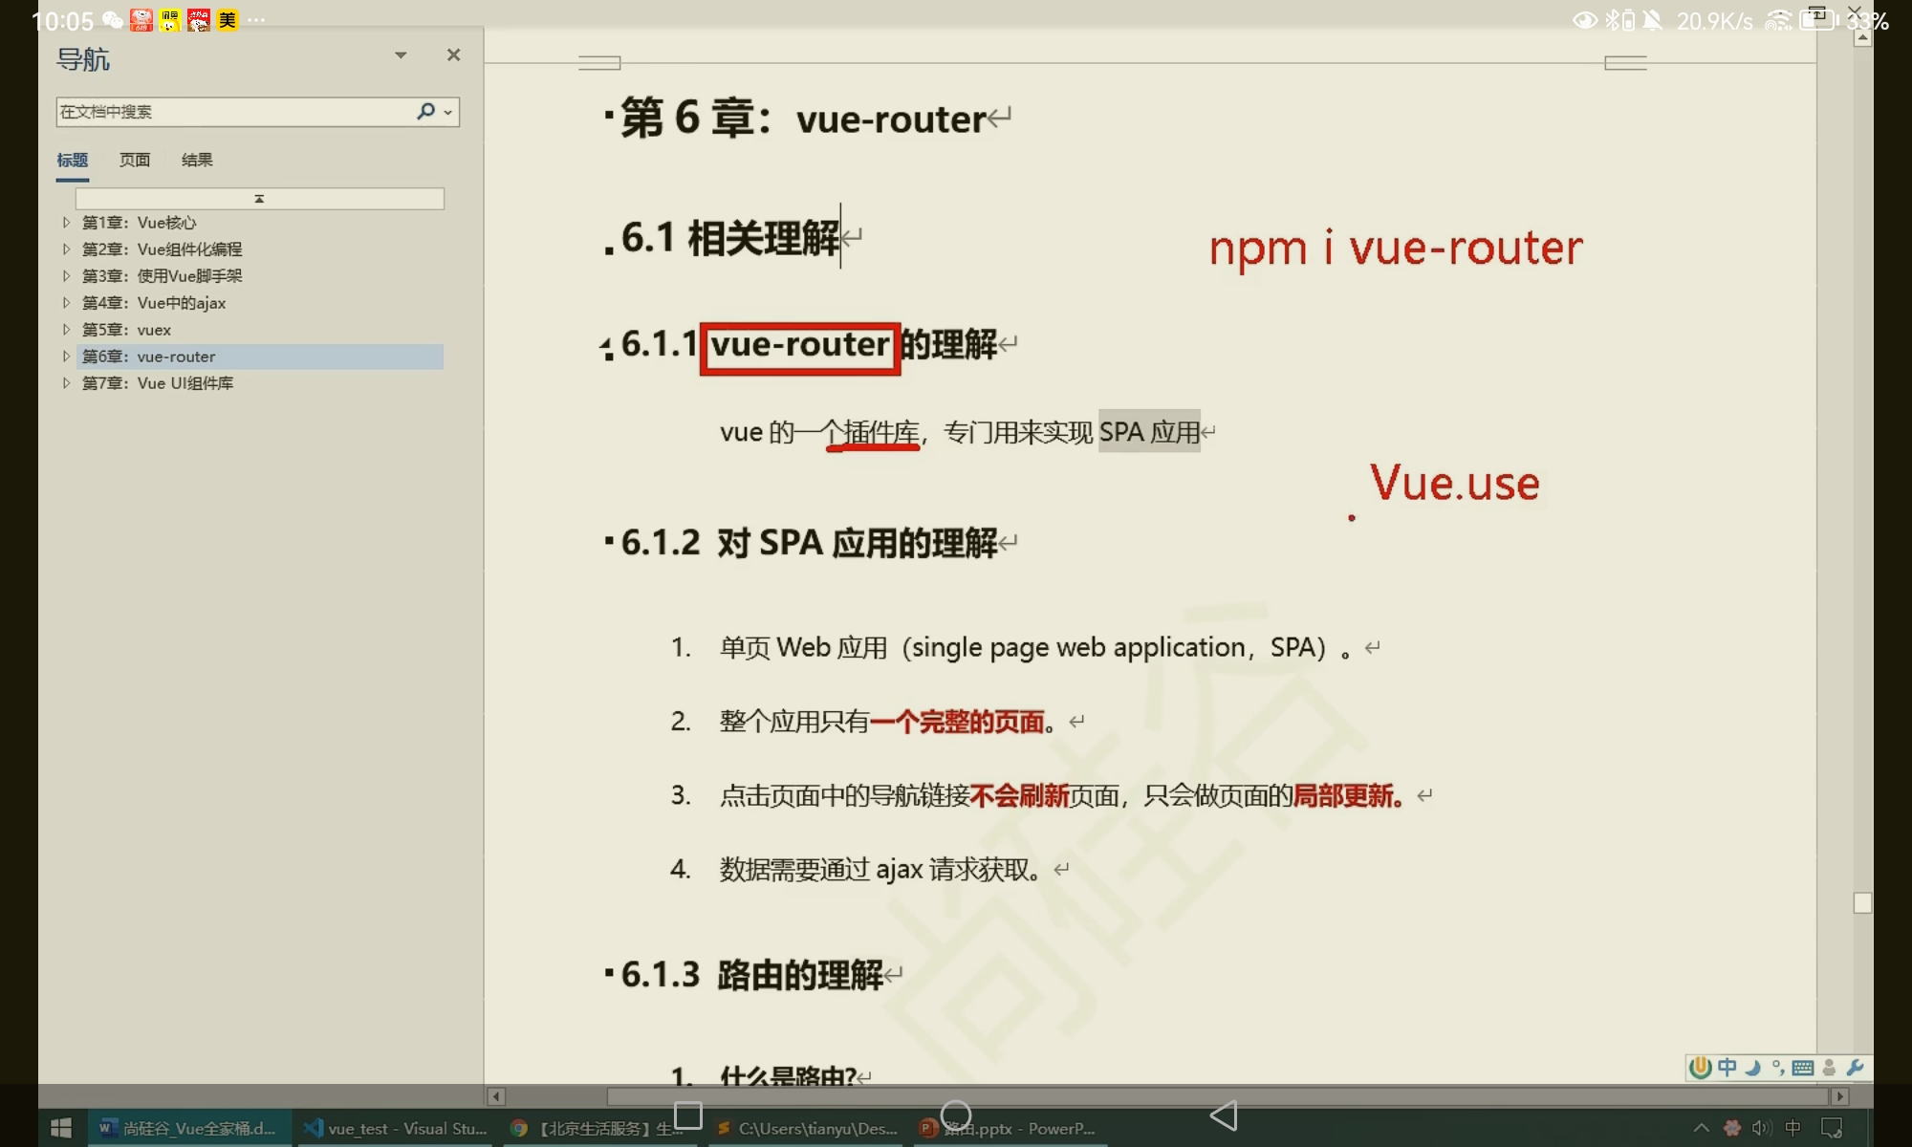Open the navigation pane options dropdown arrow
Screen dimensions: 1912x1147
[x=401, y=55]
